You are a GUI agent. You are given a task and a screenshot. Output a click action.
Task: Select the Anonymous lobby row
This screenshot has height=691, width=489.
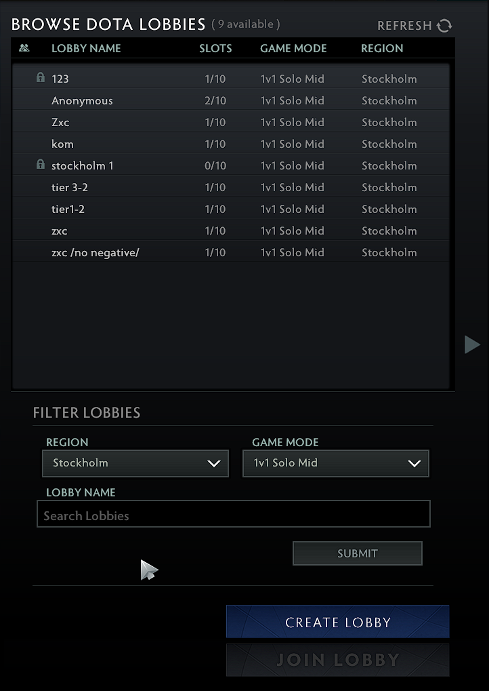click(230, 100)
